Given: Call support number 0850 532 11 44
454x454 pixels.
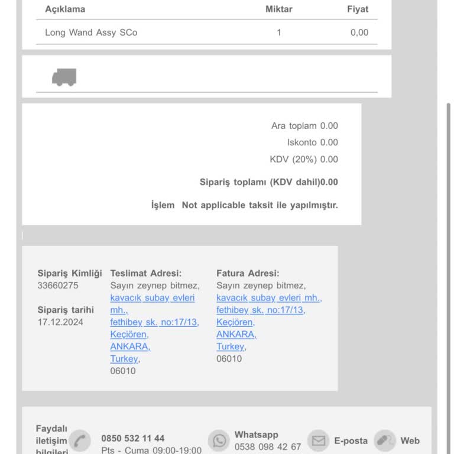Looking at the screenshot, I should point(132,439).
